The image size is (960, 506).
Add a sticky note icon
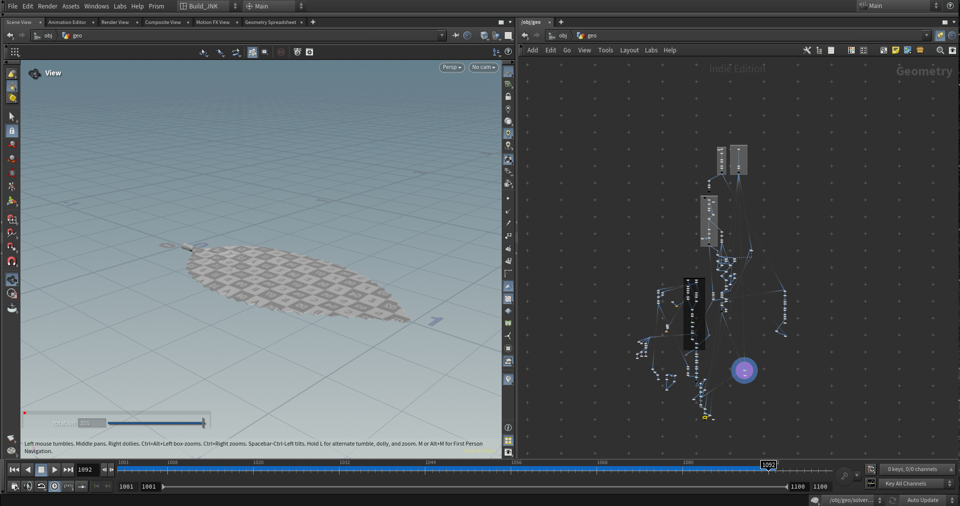coord(896,50)
